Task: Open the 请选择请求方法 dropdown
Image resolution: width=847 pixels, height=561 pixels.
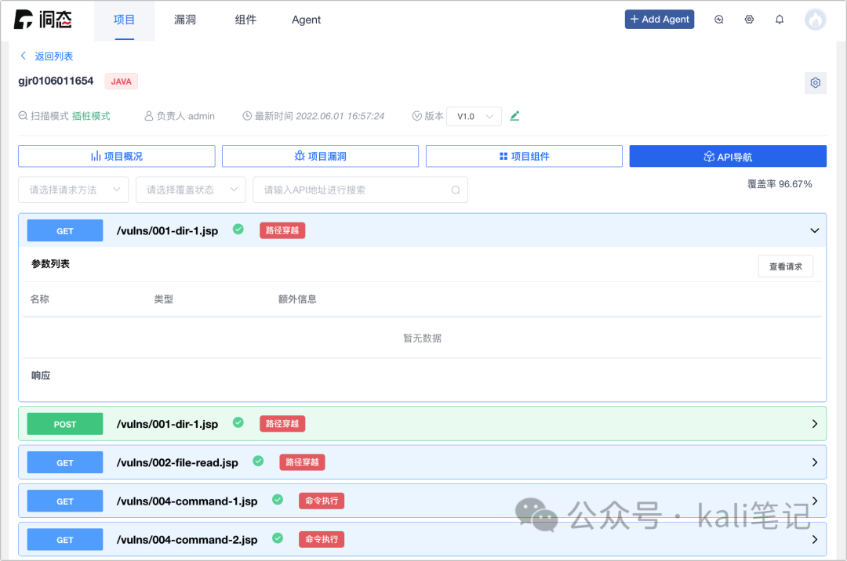Action: coord(74,190)
